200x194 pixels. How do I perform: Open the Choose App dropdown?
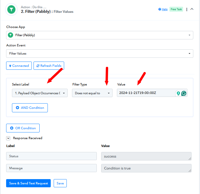100,35
